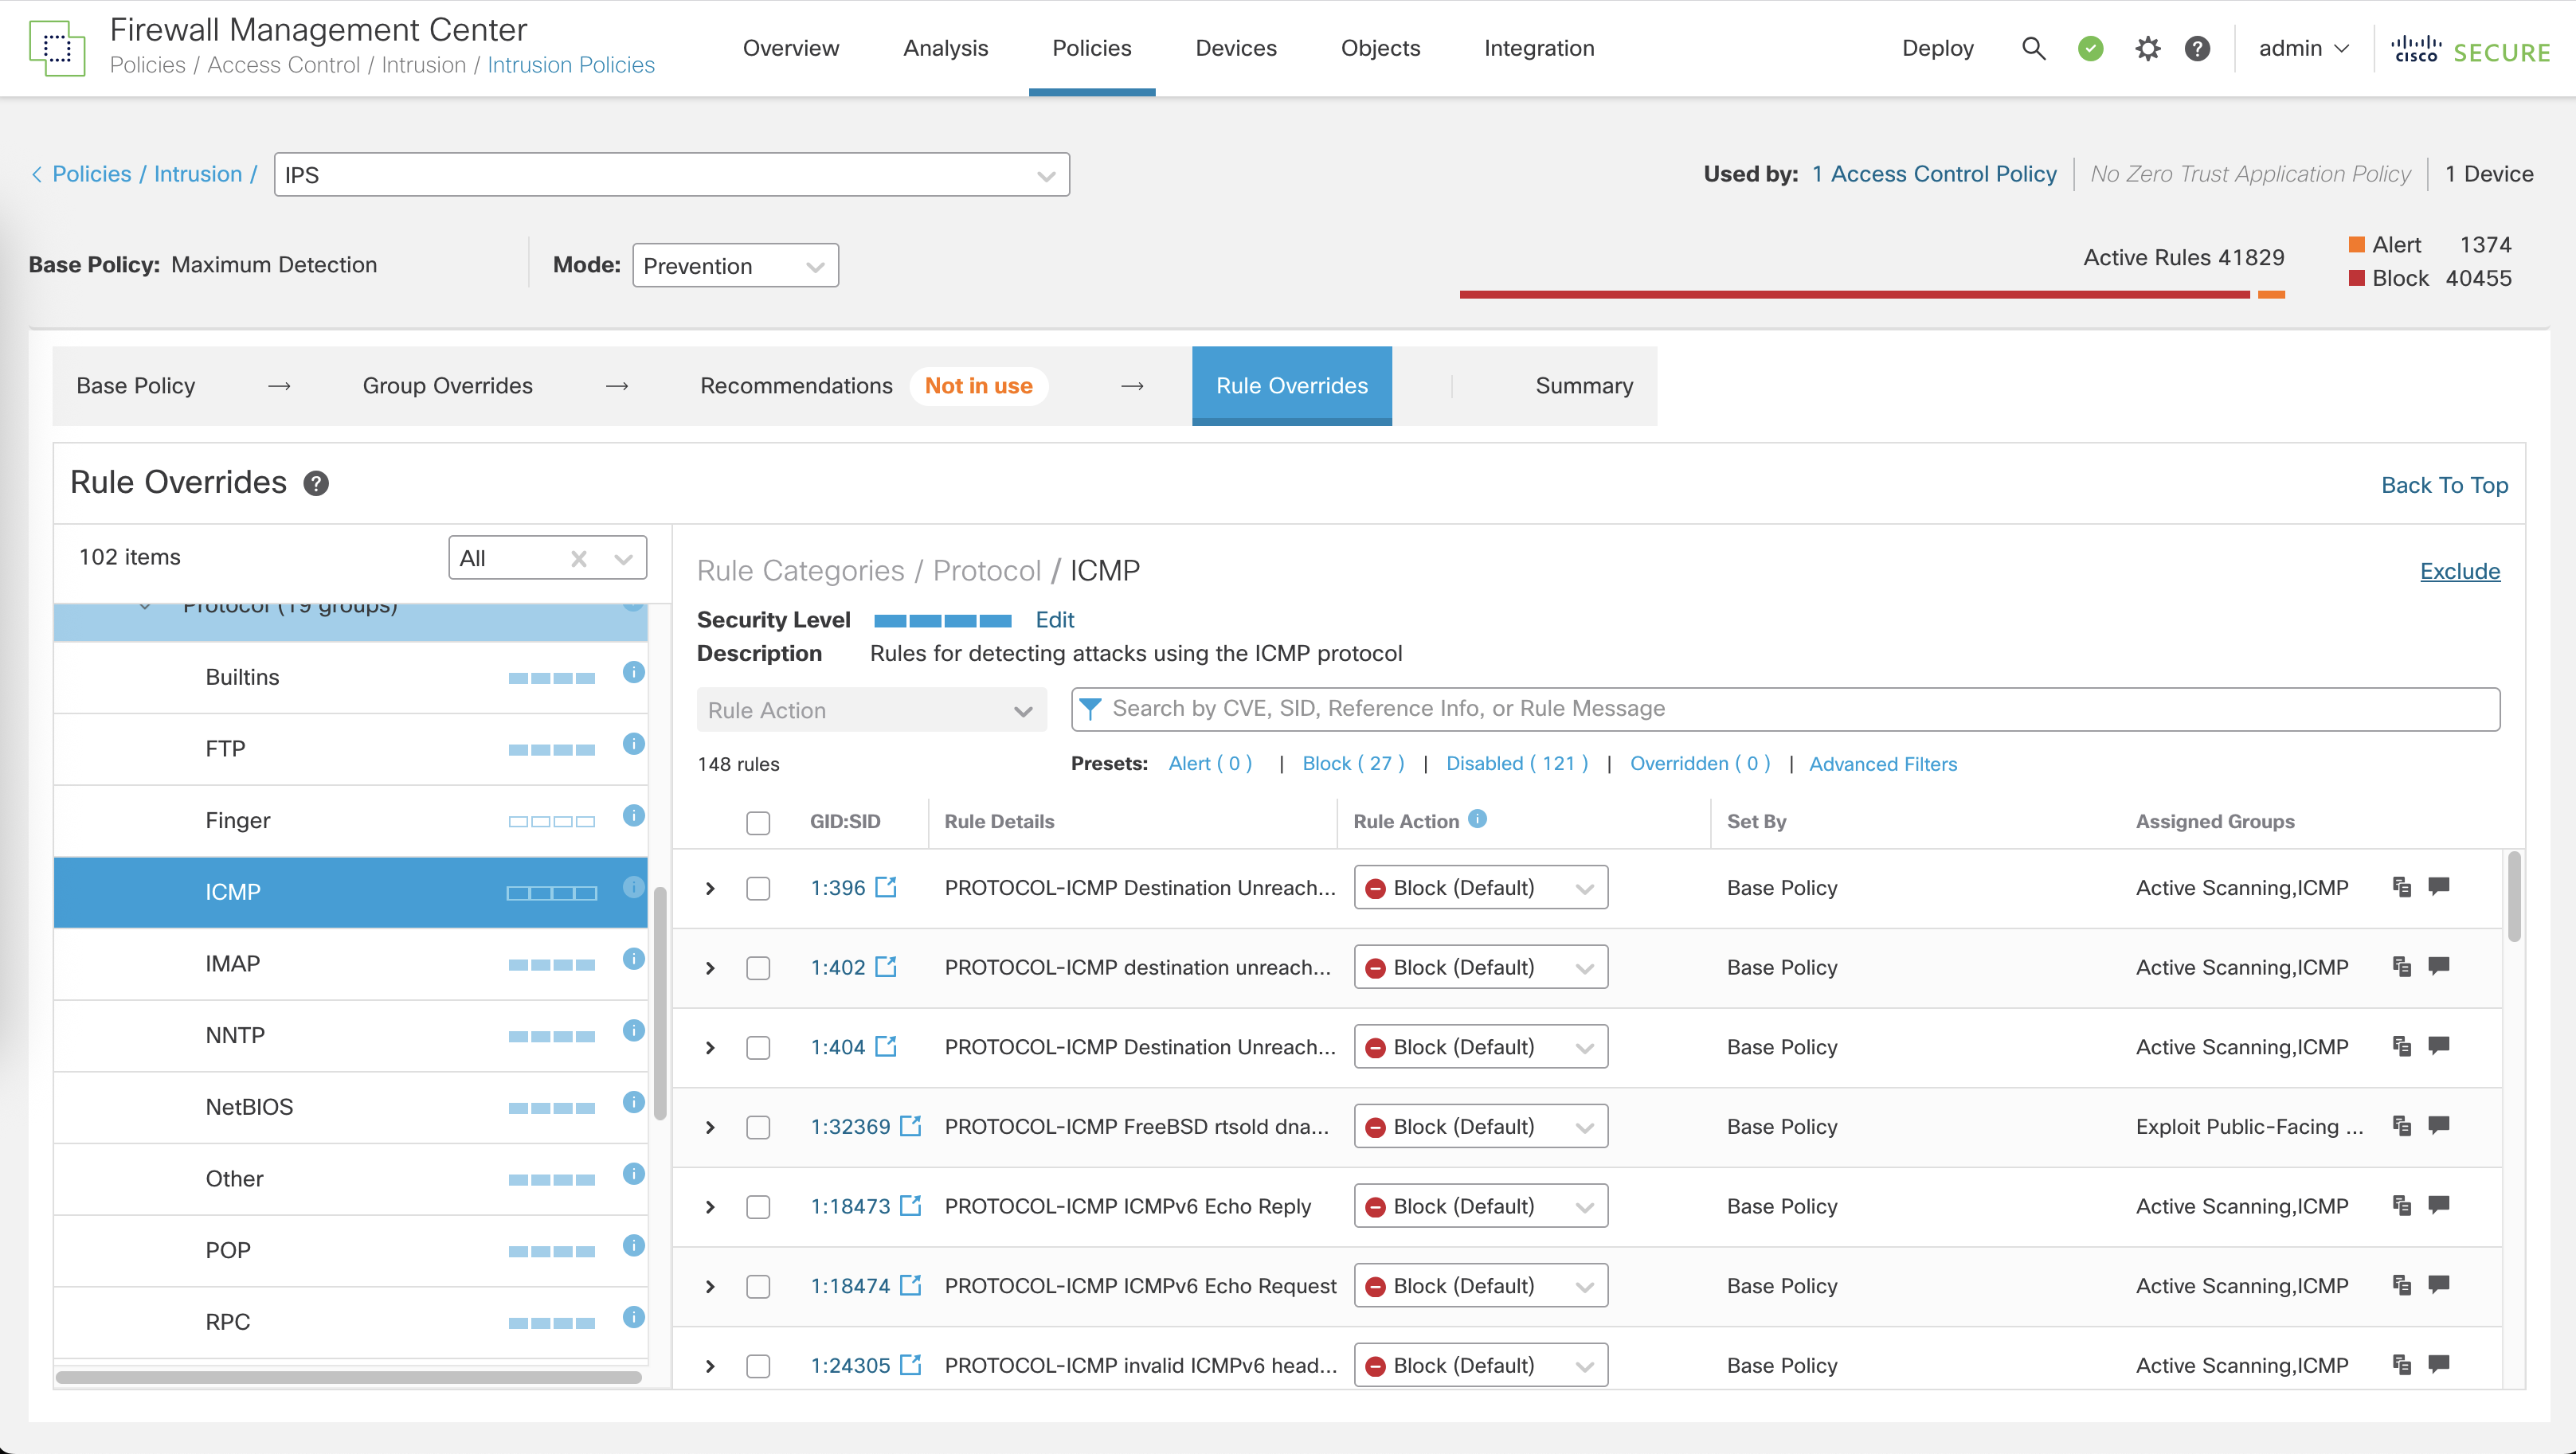This screenshot has height=1454, width=2576.
Task: Open the help question mark in top bar
Action: tap(2197, 48)
